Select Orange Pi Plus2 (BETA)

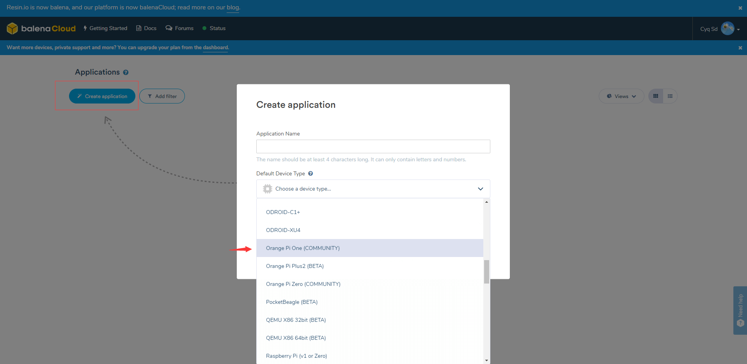click(x=370, y=266)
